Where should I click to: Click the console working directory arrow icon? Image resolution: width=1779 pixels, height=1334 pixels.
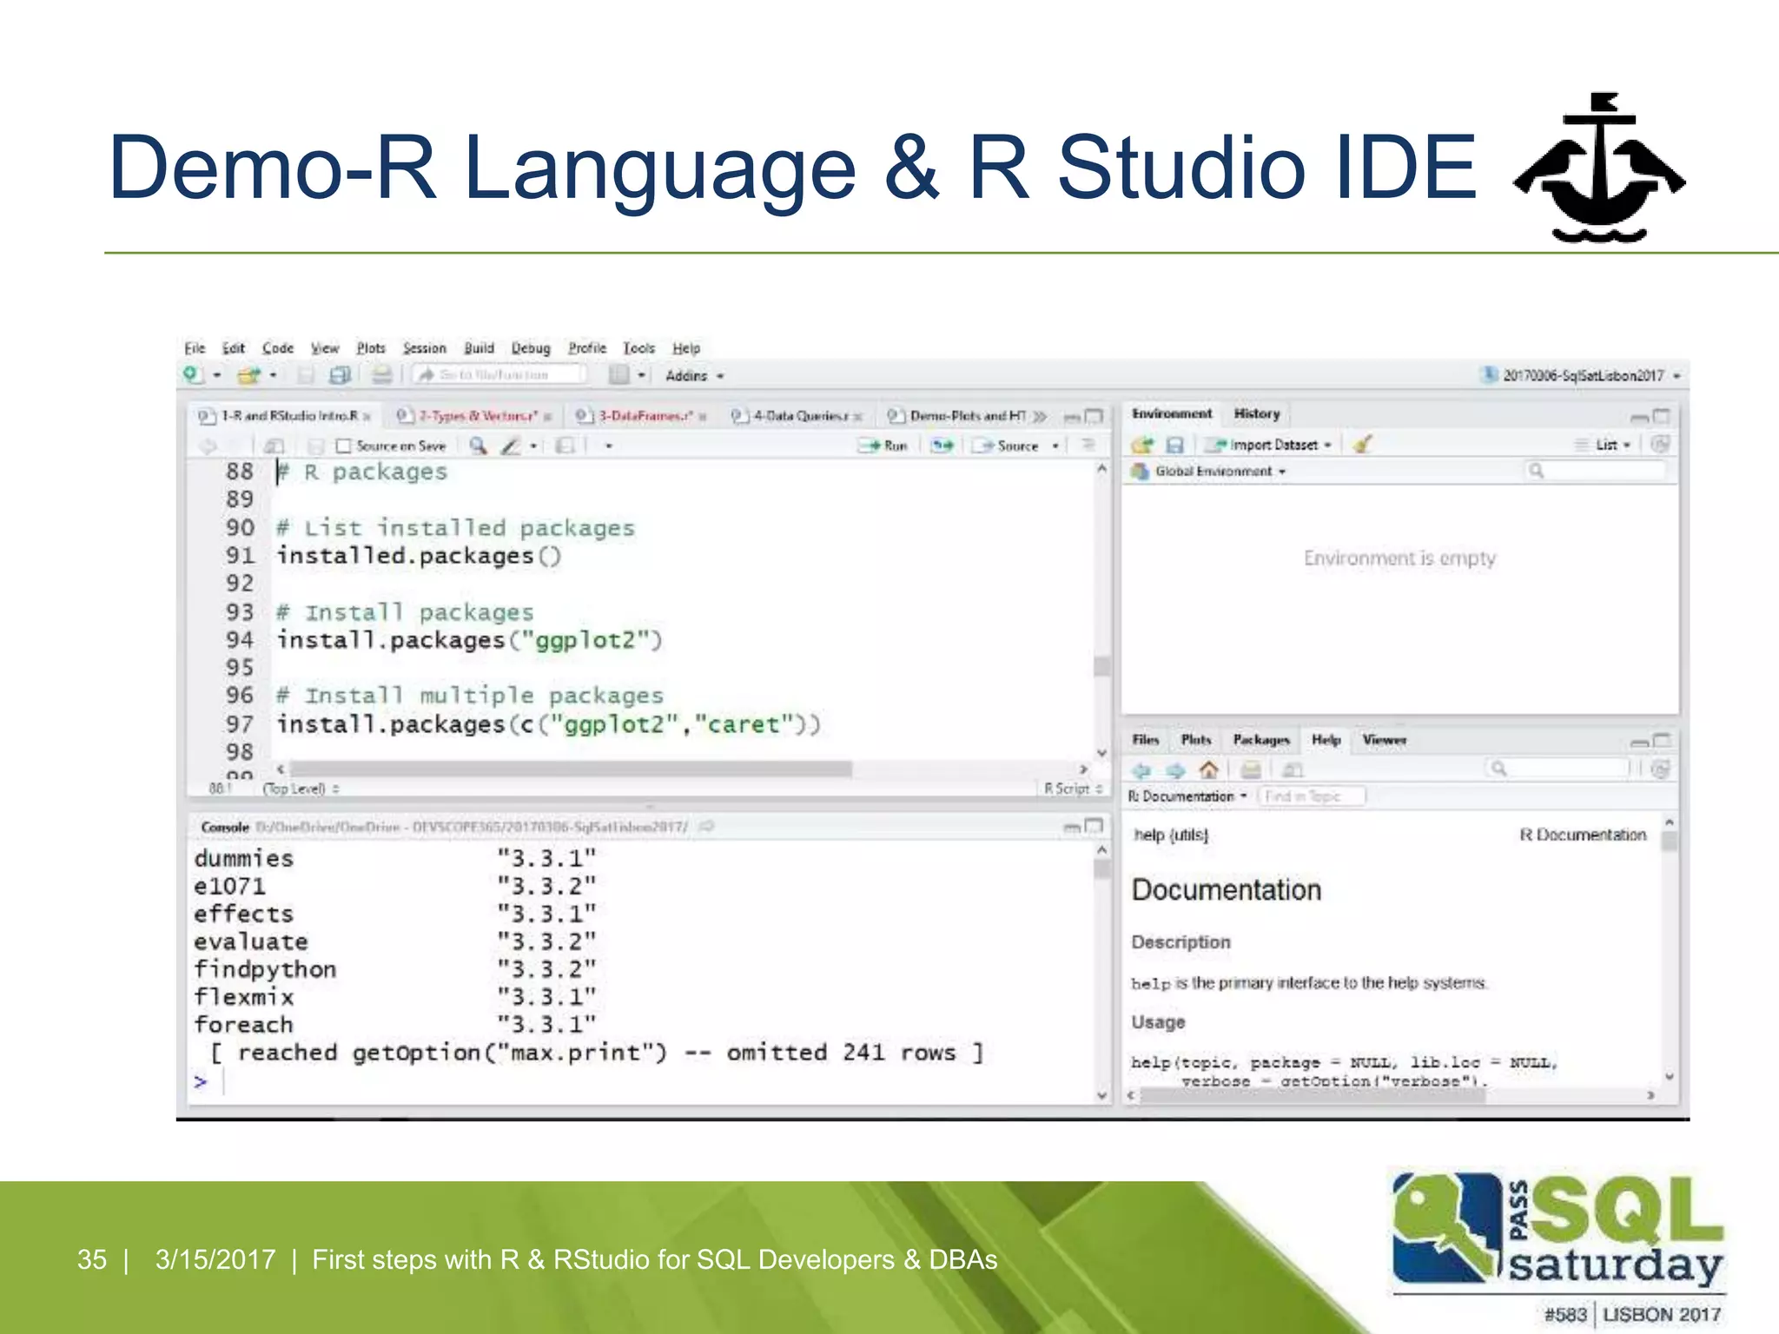tap(706, 827)
